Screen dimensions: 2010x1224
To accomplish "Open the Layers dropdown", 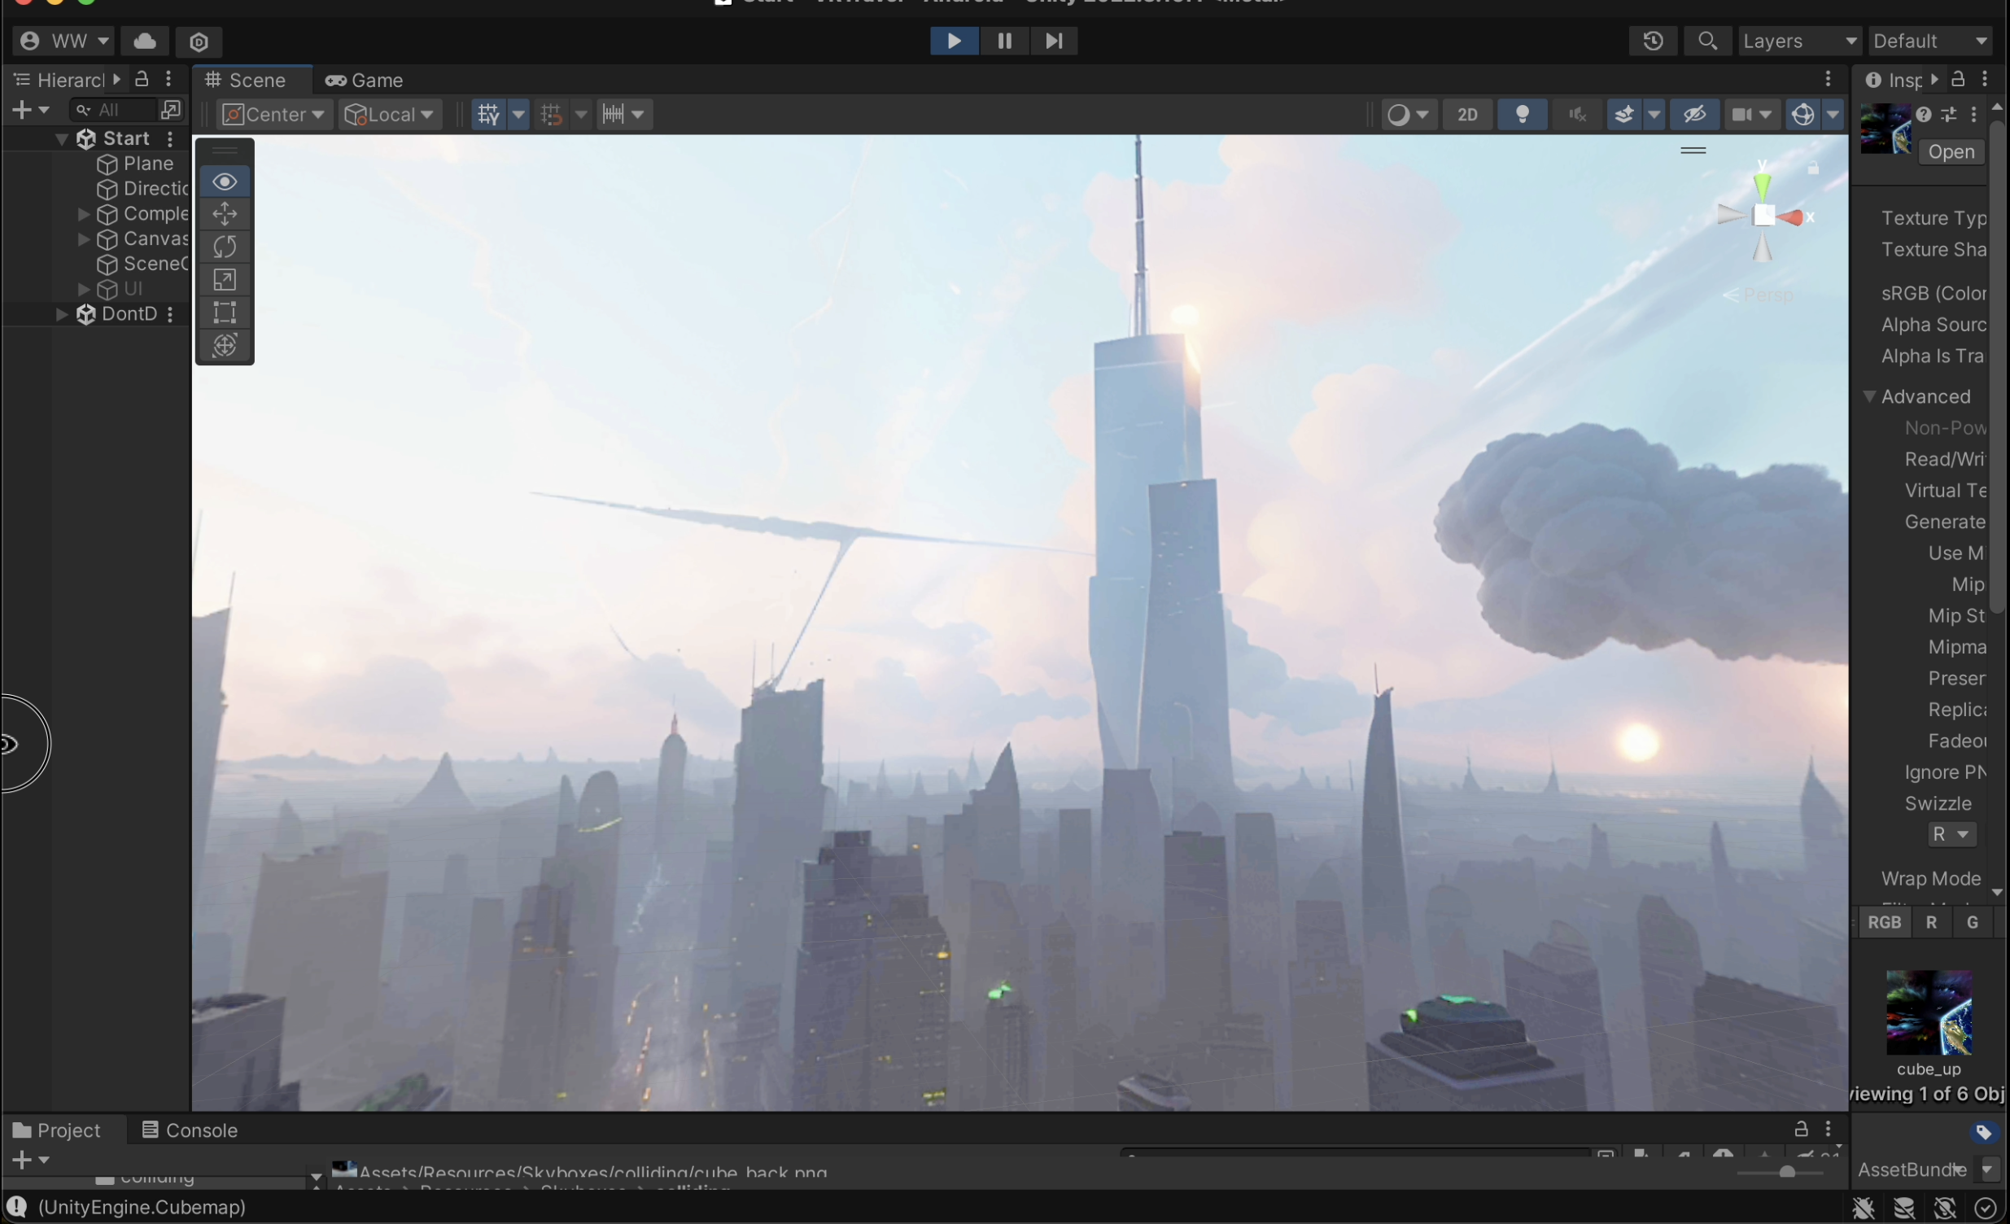I will tap(1798, 41).
